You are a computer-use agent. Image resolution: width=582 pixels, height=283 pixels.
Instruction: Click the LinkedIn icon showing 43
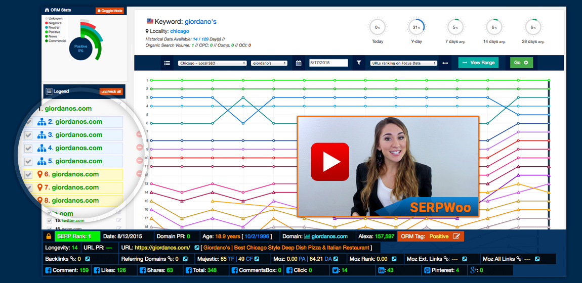click(x=381, y=270)
